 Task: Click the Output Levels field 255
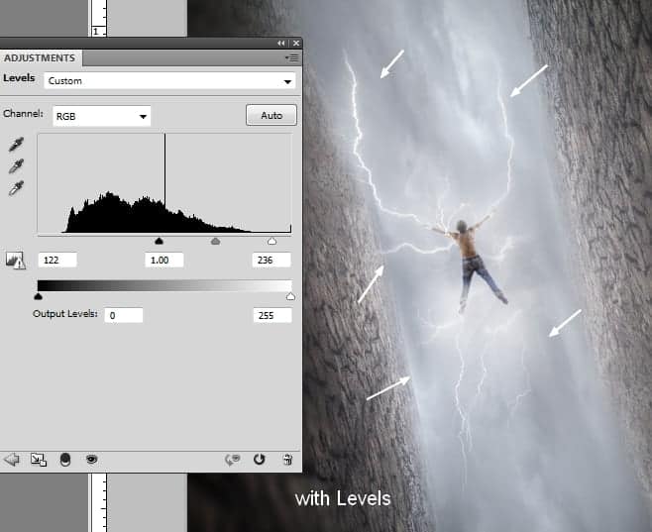pyautogui.click(x=272, y=315)
